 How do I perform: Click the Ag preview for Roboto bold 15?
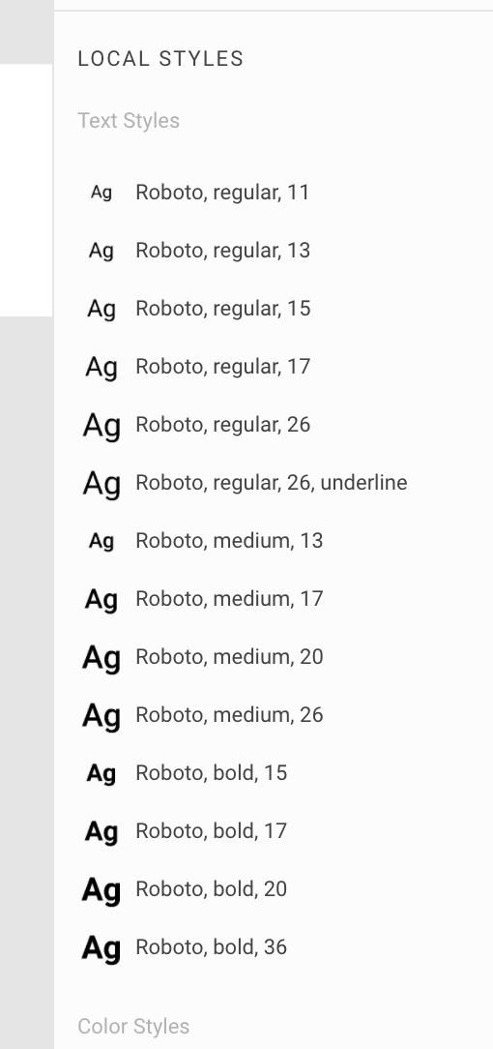pos(101,774)
